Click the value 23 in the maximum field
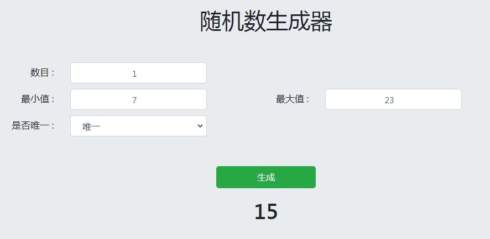The width and height of the screenshot is (490, 239). [389, 100]
